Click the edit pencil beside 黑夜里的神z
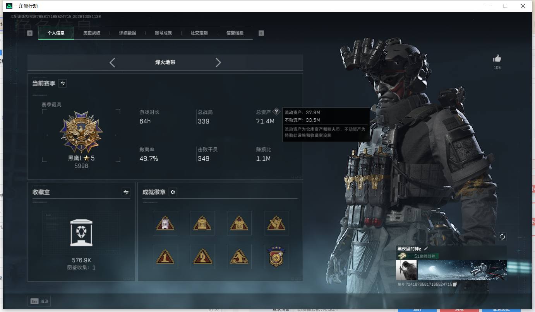 [x=426, y=249]
